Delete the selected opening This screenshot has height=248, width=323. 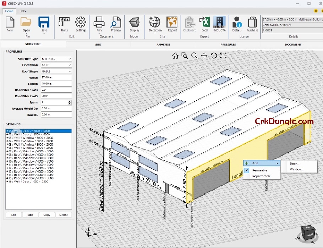pos(64,215)
